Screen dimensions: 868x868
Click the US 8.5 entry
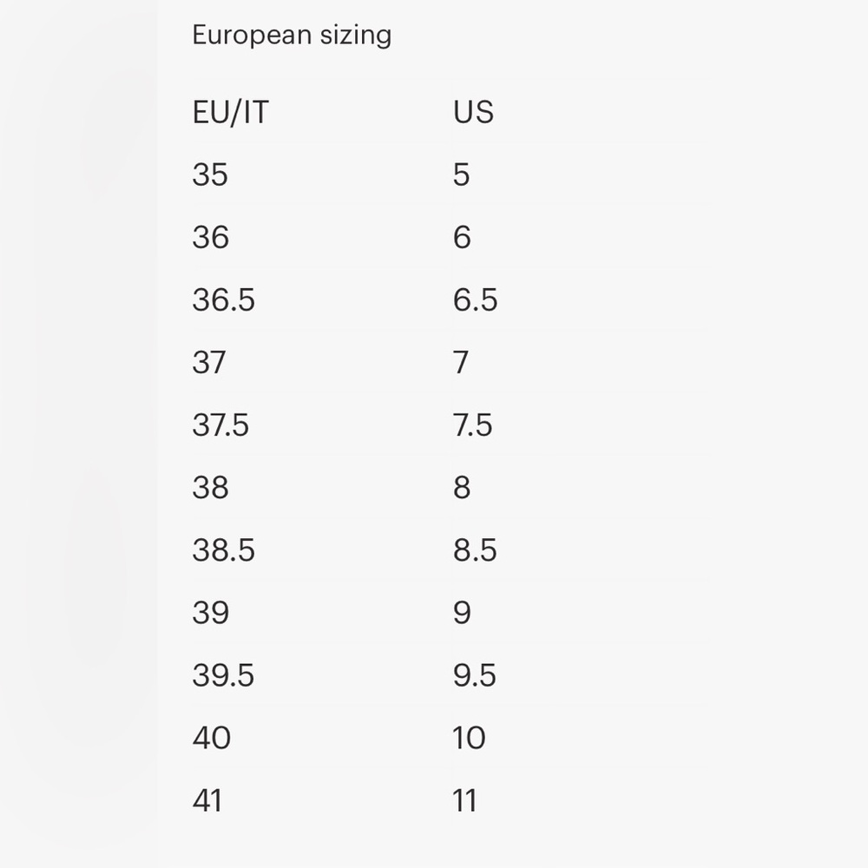click(x=475, y=549)
